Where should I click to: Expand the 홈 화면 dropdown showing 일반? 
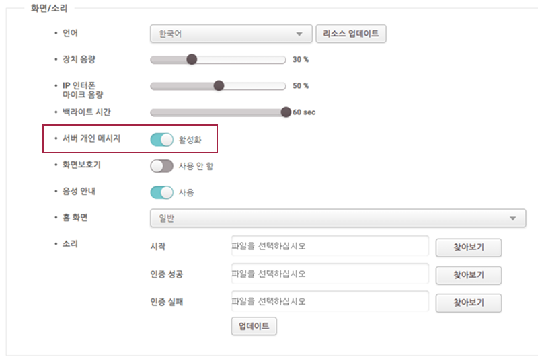338,218
